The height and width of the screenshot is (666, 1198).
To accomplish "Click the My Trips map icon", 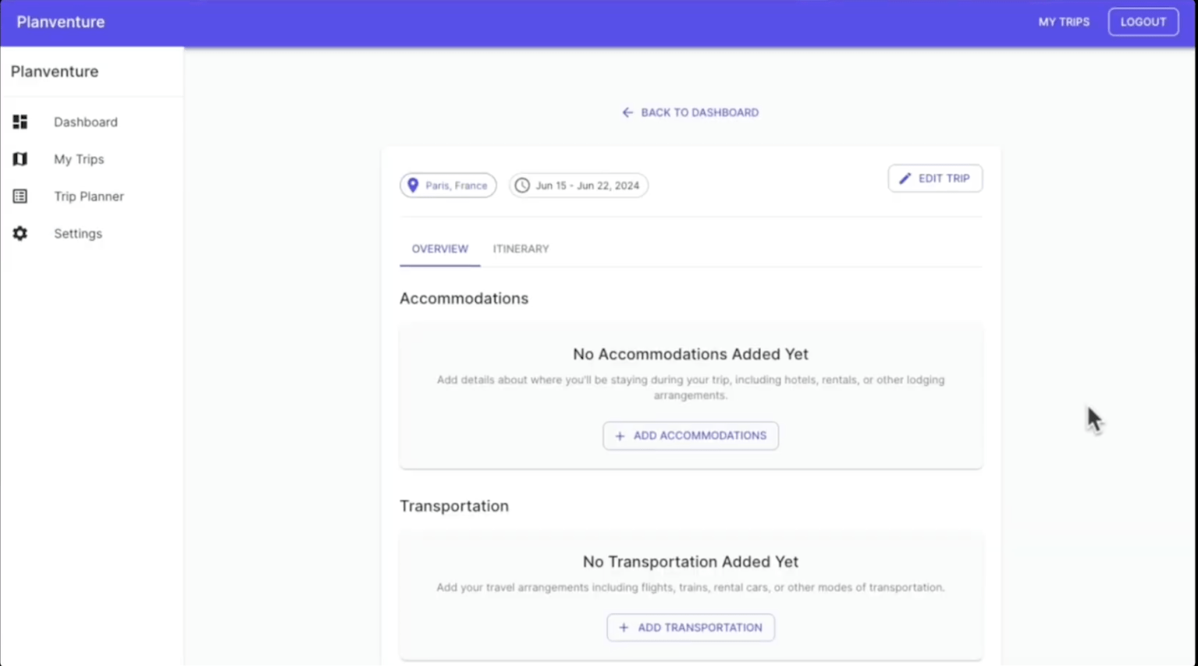I will [x=20, y=159].
